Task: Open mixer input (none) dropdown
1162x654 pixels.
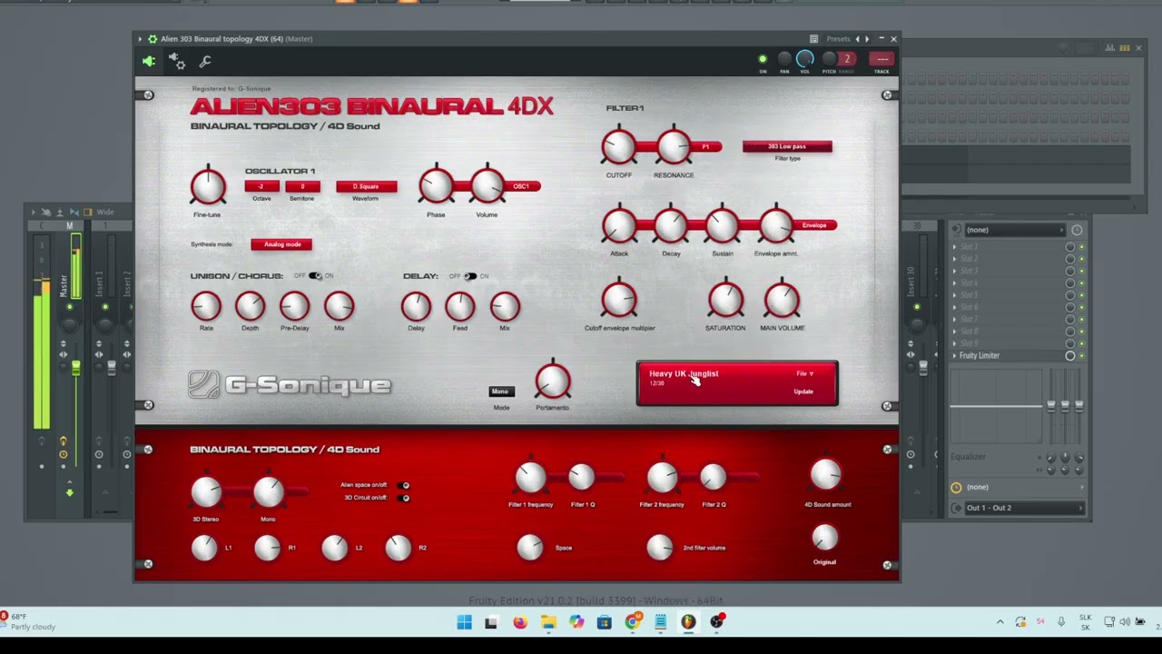Action: [x=1014, y=230]
